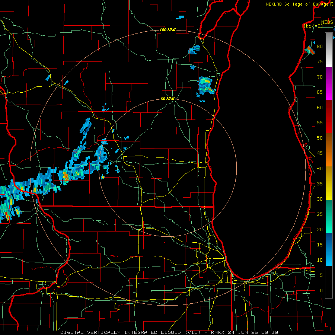
Task: Select the 75 value on the color scale
Action: [x=320, y=61]
